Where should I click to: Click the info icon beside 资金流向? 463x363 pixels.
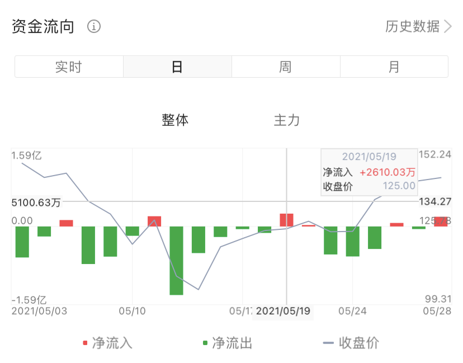pos(94,26)
